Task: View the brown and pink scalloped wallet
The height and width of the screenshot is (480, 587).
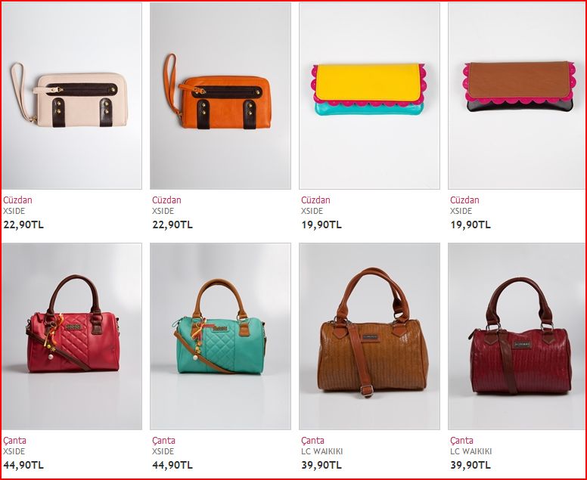Action: (517, 96)
